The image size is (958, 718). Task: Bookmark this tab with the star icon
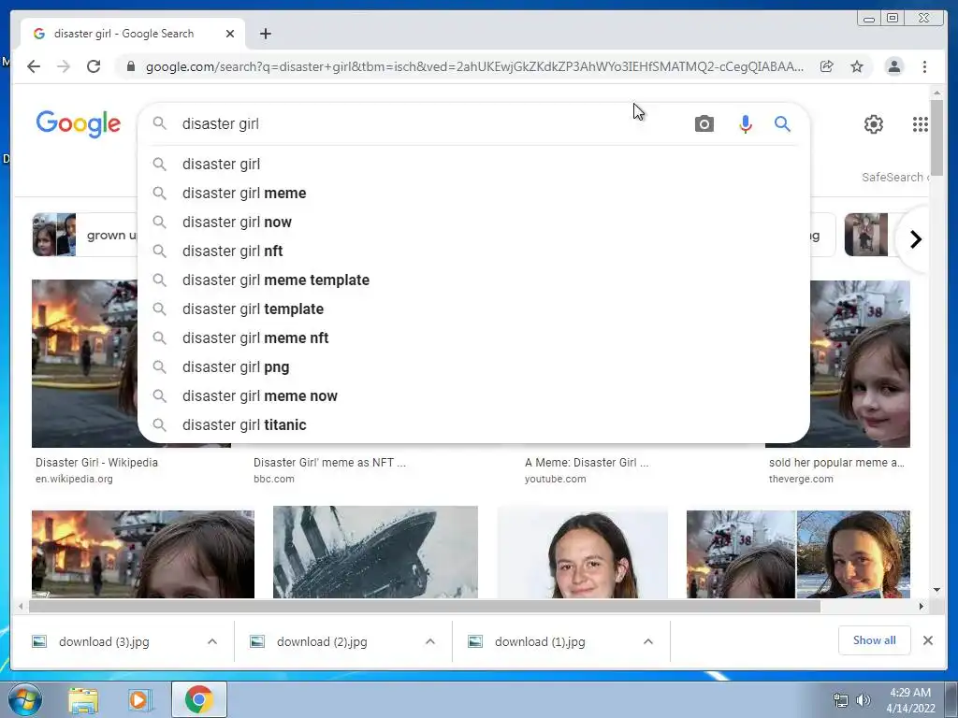point(857,66)
